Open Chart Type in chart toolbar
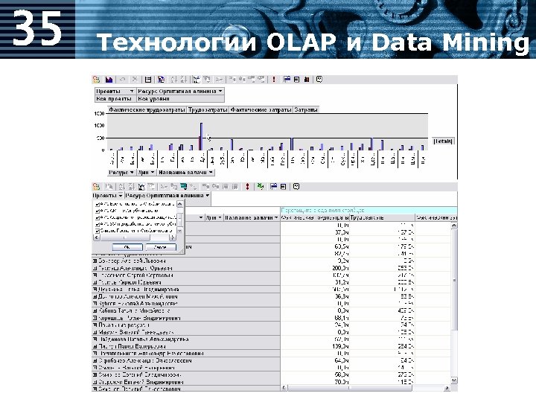This screenshot has height=402, width=536. (x=109, y=80)
